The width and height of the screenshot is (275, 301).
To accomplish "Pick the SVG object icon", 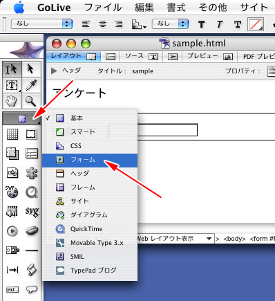I will pos(32,212).
